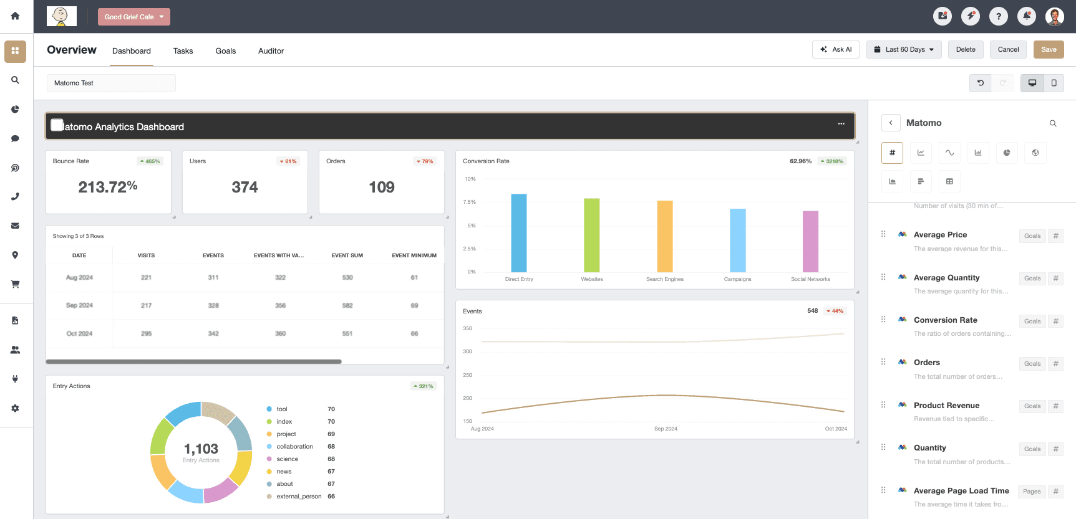The height and width of the screenshot is (519, 1076).
Task: Open the Auditor tab
Action: point(271,51)
